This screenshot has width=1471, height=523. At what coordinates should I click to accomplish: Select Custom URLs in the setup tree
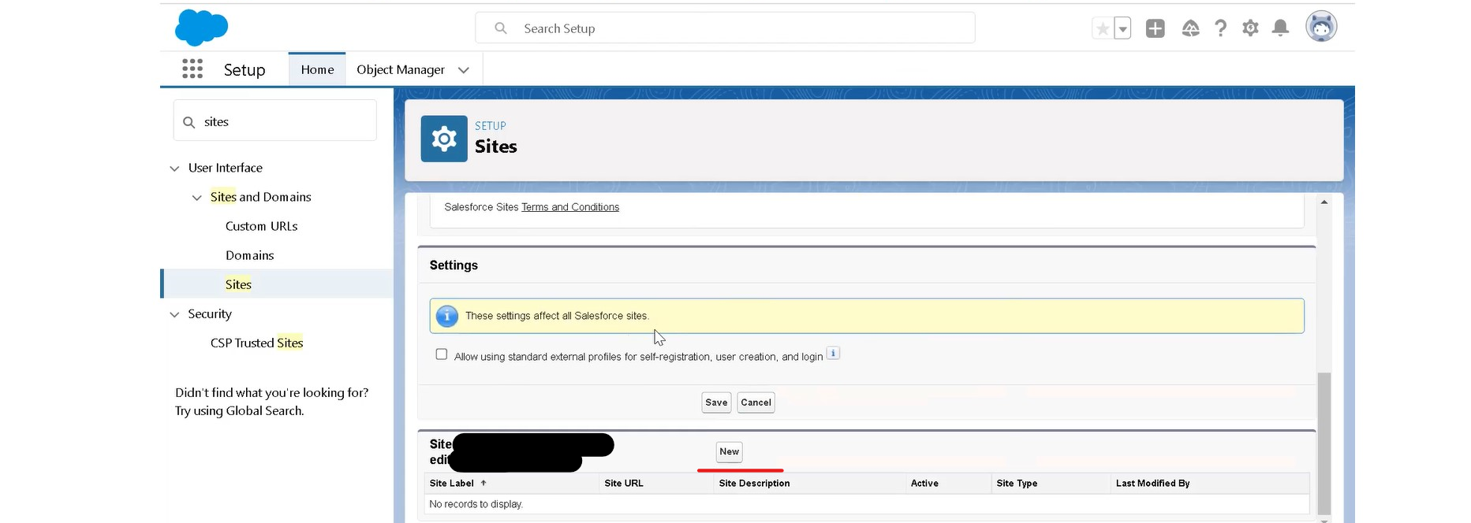click(262, 226)
